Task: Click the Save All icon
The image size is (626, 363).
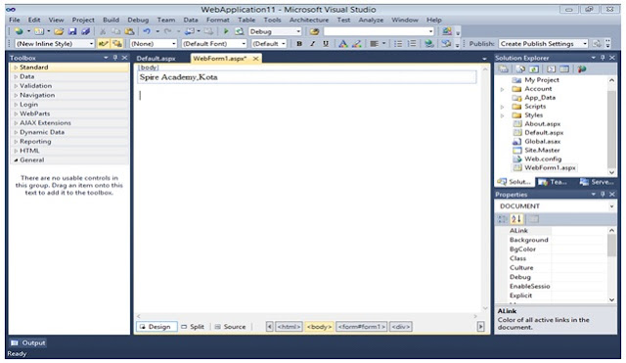Action: coord(85,31)
